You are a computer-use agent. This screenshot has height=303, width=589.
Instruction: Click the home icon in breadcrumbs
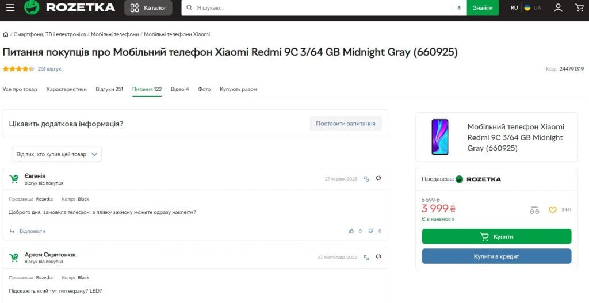(x=6, y=34)
